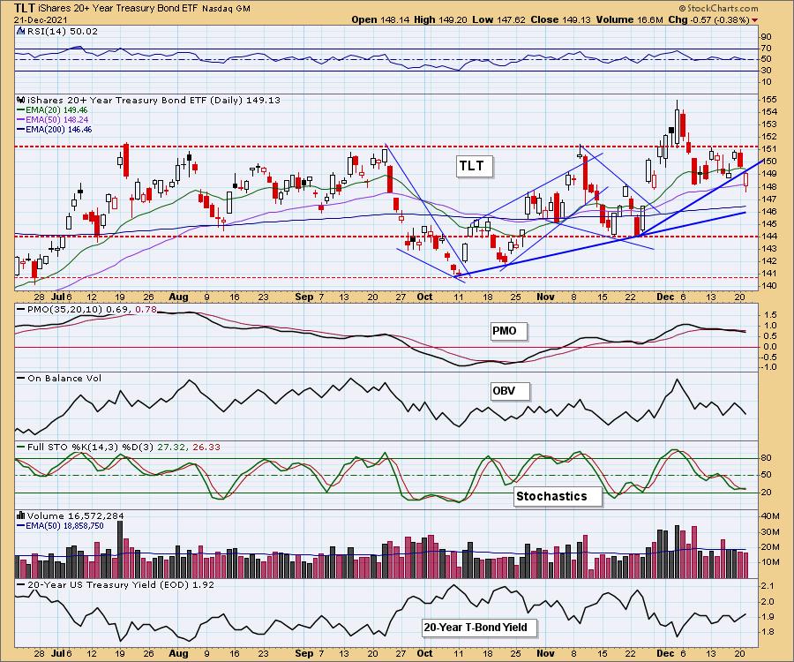Click the Nasdaq GM exchange label

[x=226, y=8]
